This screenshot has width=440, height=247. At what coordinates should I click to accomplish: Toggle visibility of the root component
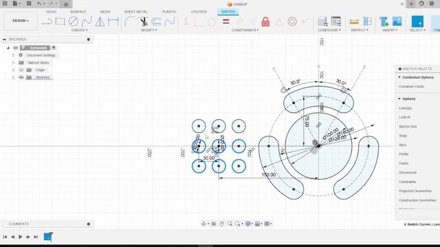15,47
